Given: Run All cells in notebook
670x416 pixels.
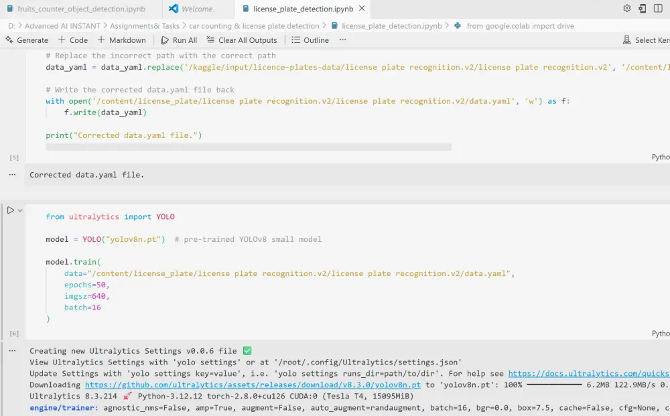Looking at the screenshot, I should pos(179,40).
